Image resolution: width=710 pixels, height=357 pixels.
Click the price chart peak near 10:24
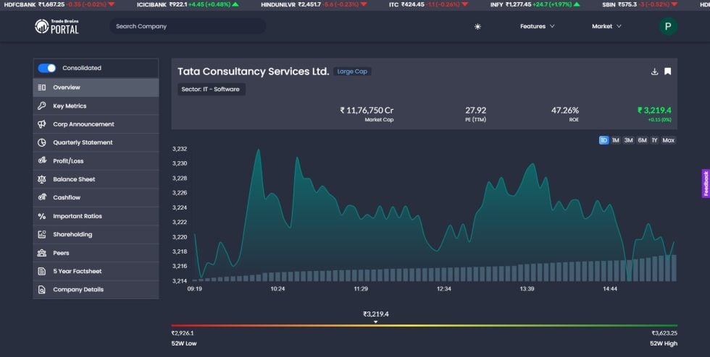[x=259, y=150]
